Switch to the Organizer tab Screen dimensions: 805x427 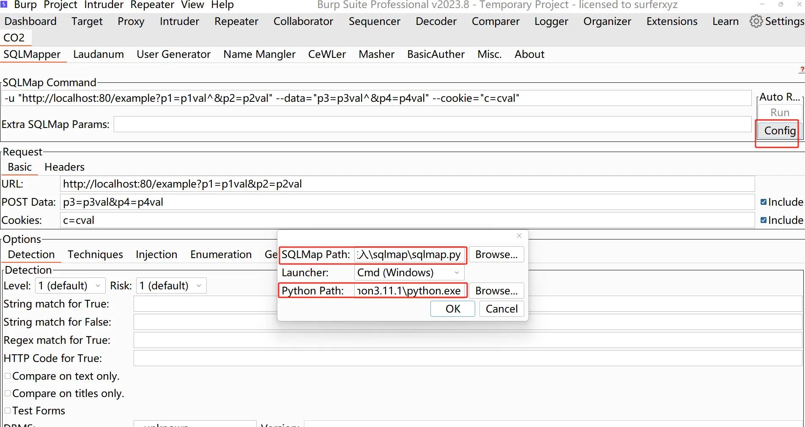point(607,21)
